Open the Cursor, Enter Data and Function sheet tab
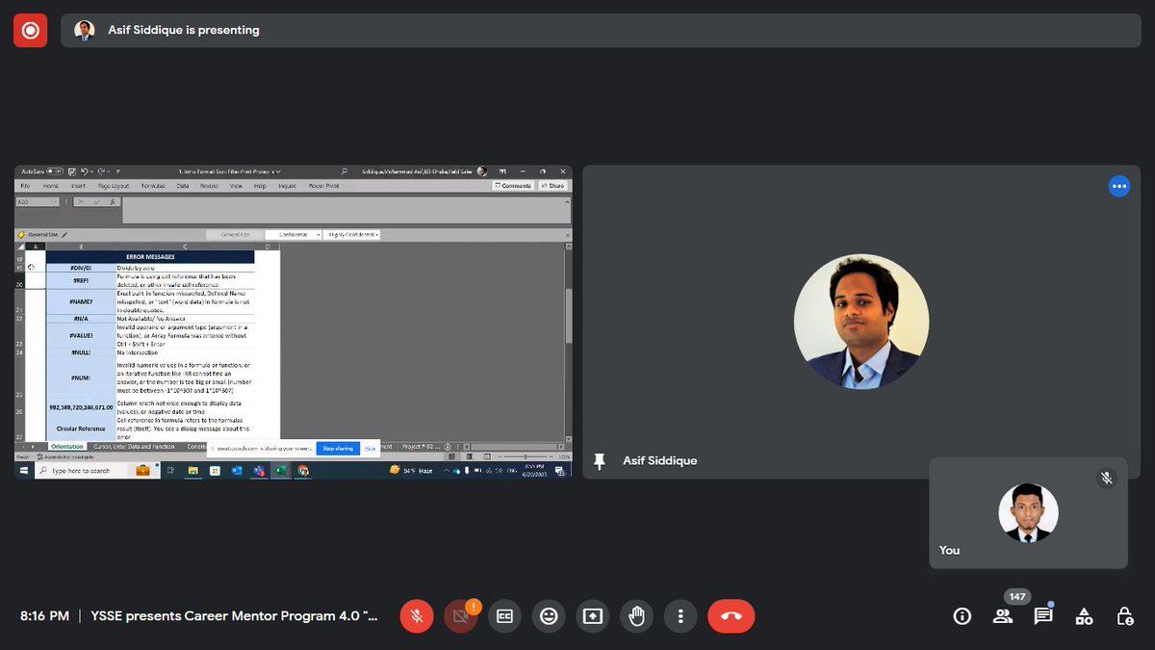Viewport: 1155px width, 650px height. click(x=135, y=447)
